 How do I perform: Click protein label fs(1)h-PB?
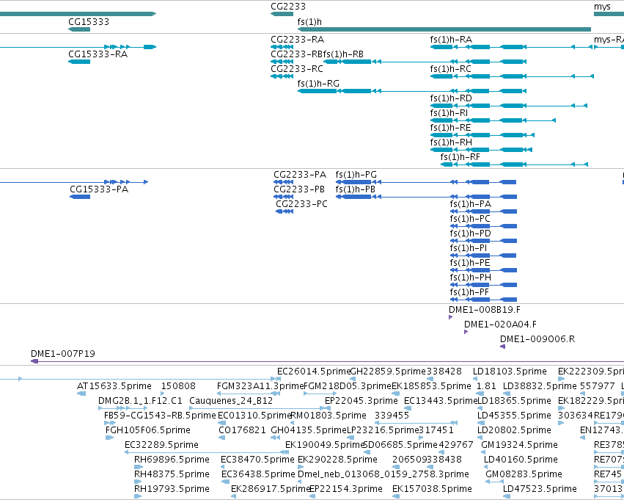click(x=356, y=189)
